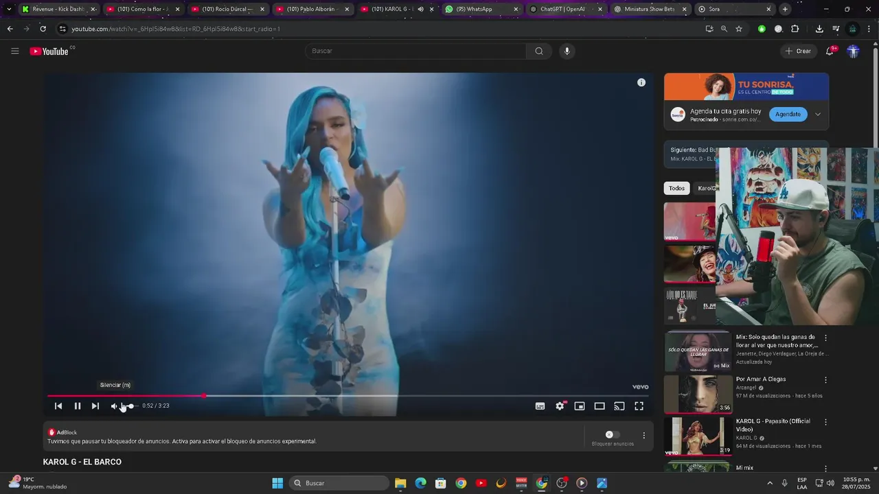Image resolution: width=879 pixels, height=494 pixels.
Task: Click the YouTube URL address bar
Action: pos(385,29)
